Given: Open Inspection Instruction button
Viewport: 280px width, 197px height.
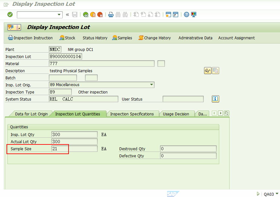Looking at the screenshot, I should [30, 38].
